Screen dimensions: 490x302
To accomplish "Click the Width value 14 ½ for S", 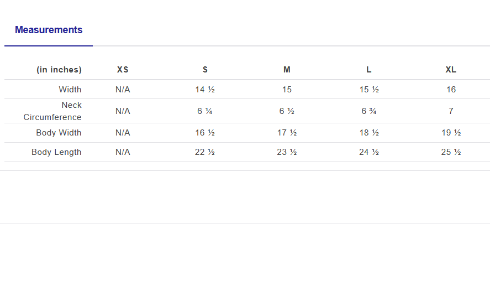I will pyautogui.click(x=205, y=90).
